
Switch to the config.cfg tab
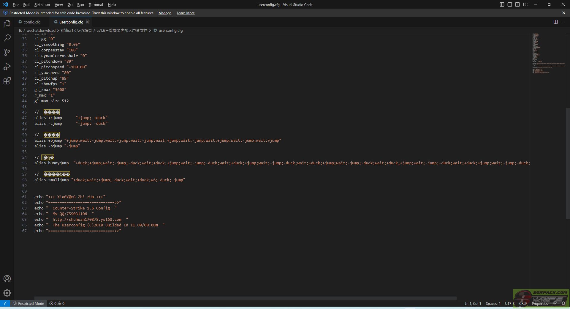32,22
